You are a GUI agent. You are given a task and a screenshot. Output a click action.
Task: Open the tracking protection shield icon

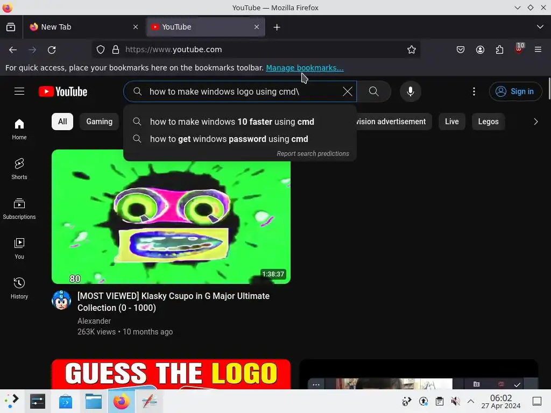101,49
